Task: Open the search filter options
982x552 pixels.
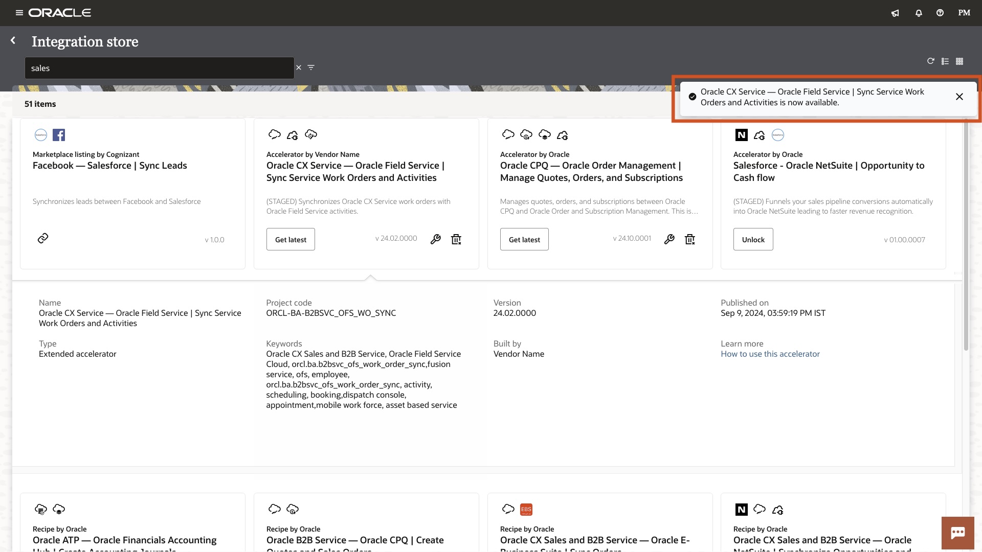Action: click(311, 67)
